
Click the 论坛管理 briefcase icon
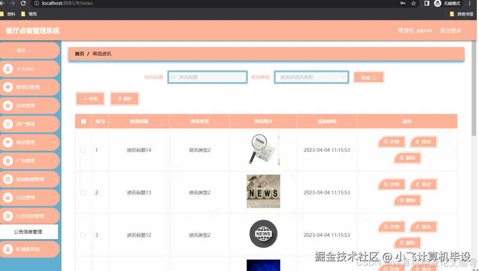[8, 198]
